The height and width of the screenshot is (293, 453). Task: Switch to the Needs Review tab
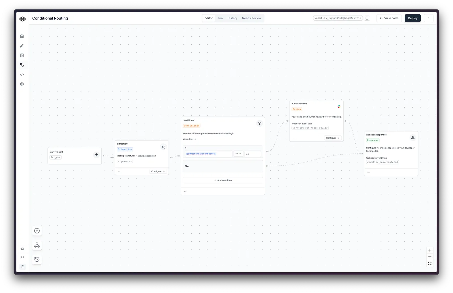(x=251, y=18)
